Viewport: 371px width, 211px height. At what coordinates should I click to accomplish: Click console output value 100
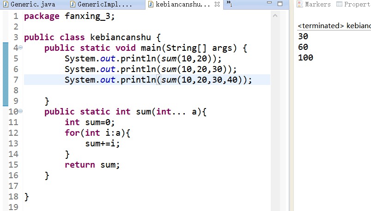click(x=305, y=58)
